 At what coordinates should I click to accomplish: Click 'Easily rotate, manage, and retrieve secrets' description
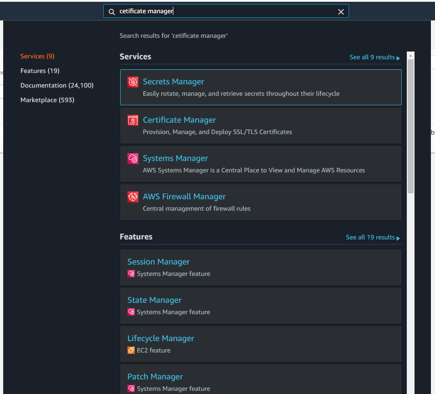[x=241, y=93]
